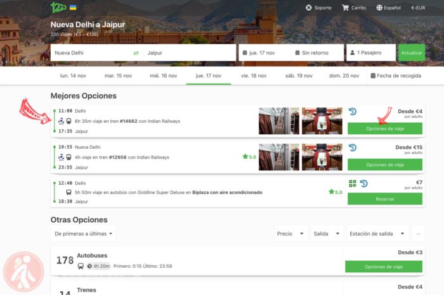
Task: Click the calendar icon in jue. 17 nov field
Action: tap(245, 53)
